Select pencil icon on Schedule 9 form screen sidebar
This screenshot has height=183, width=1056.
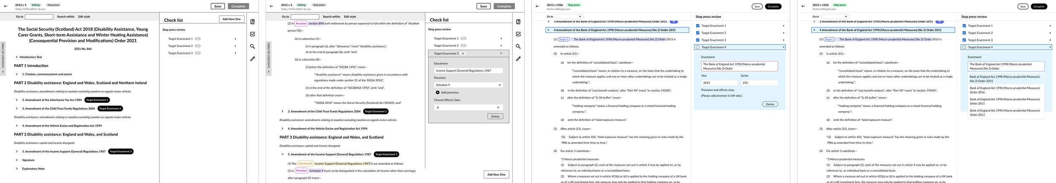click(x=518, y=58)
